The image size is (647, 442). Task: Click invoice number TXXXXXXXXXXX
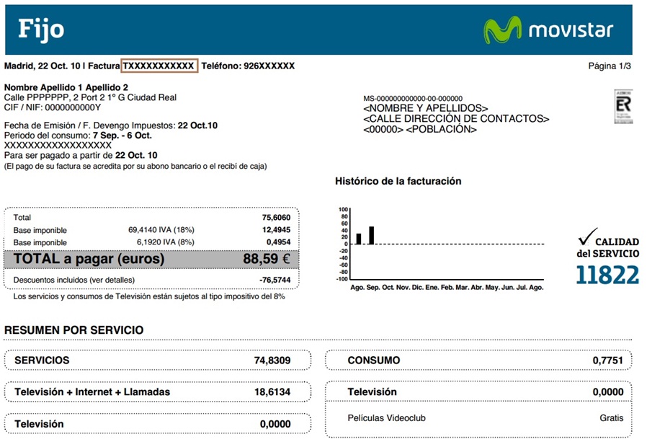159,66
